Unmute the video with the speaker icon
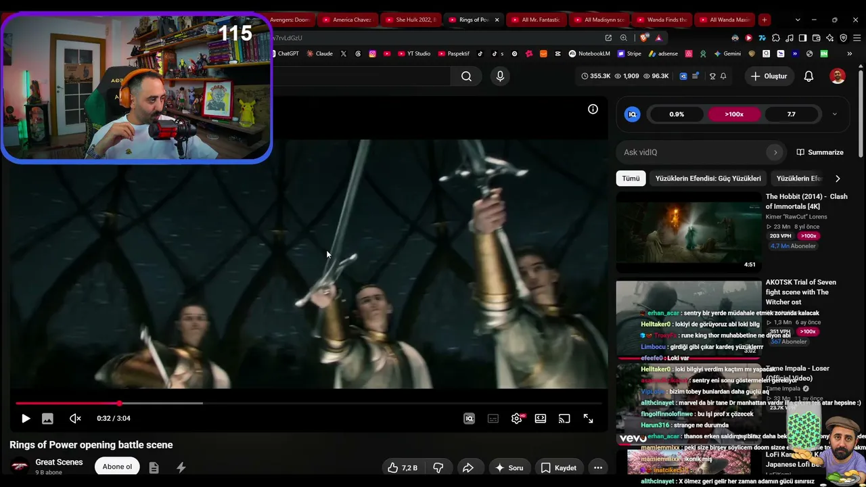This screenshot has width=866, height=487. [x=75, y=419]
